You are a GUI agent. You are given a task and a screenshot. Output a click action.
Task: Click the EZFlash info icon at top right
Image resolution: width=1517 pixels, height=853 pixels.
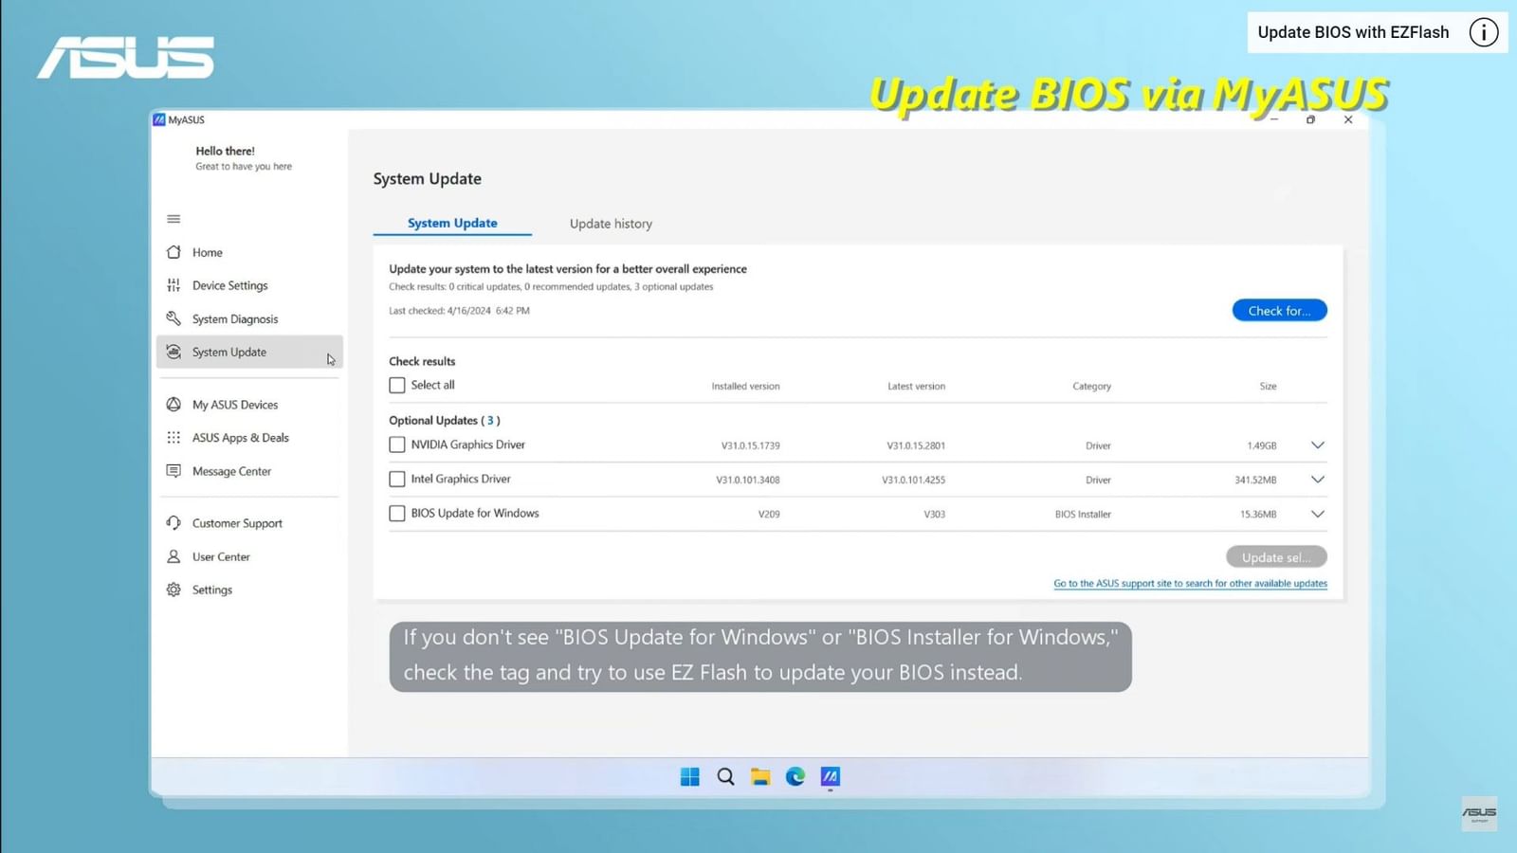tap(1483, 31)
